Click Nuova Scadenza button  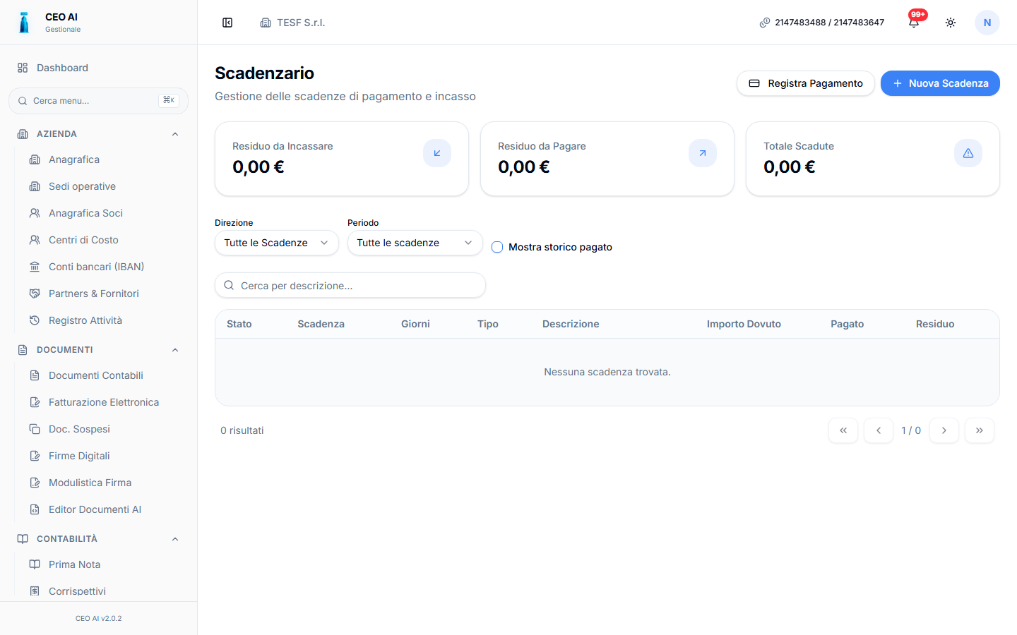pyautogui.click(x=940, y=83)
